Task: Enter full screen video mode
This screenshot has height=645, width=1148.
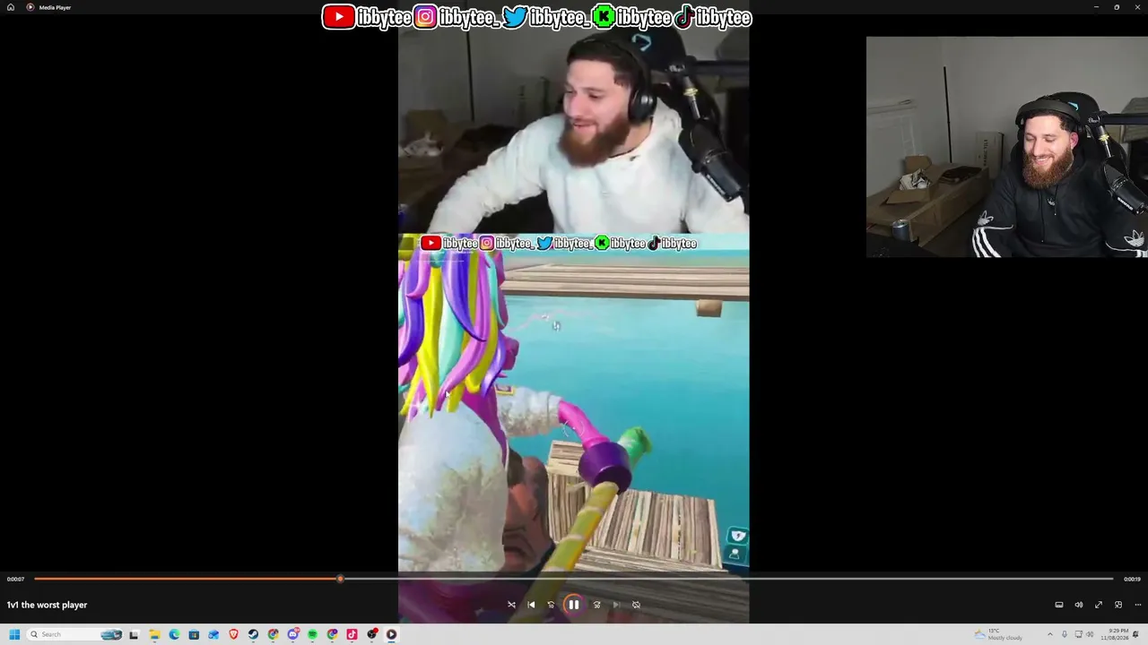Action: click(x=1099, y=605)
